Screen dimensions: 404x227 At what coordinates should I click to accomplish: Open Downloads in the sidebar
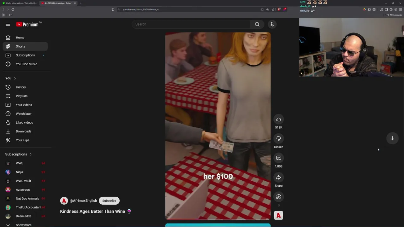tap(25, 131)
